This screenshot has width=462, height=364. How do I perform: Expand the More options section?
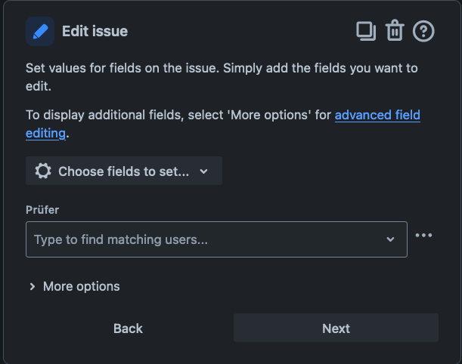click(x=81, y=286)
